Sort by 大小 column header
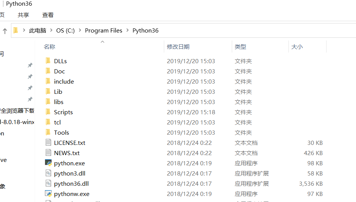Image resolution: width=356 pixels, height=202 pixels. [x=297, y=47]
